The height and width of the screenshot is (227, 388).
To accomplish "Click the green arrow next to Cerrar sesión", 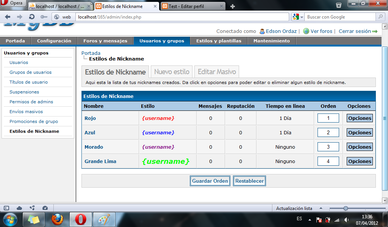I will point(375,31).
